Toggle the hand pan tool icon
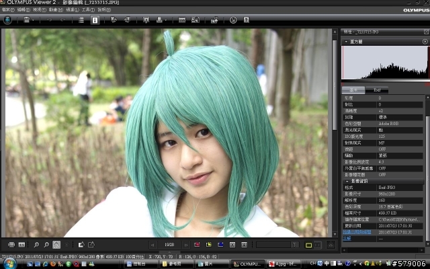430x269 pixels. coord(56,245)
